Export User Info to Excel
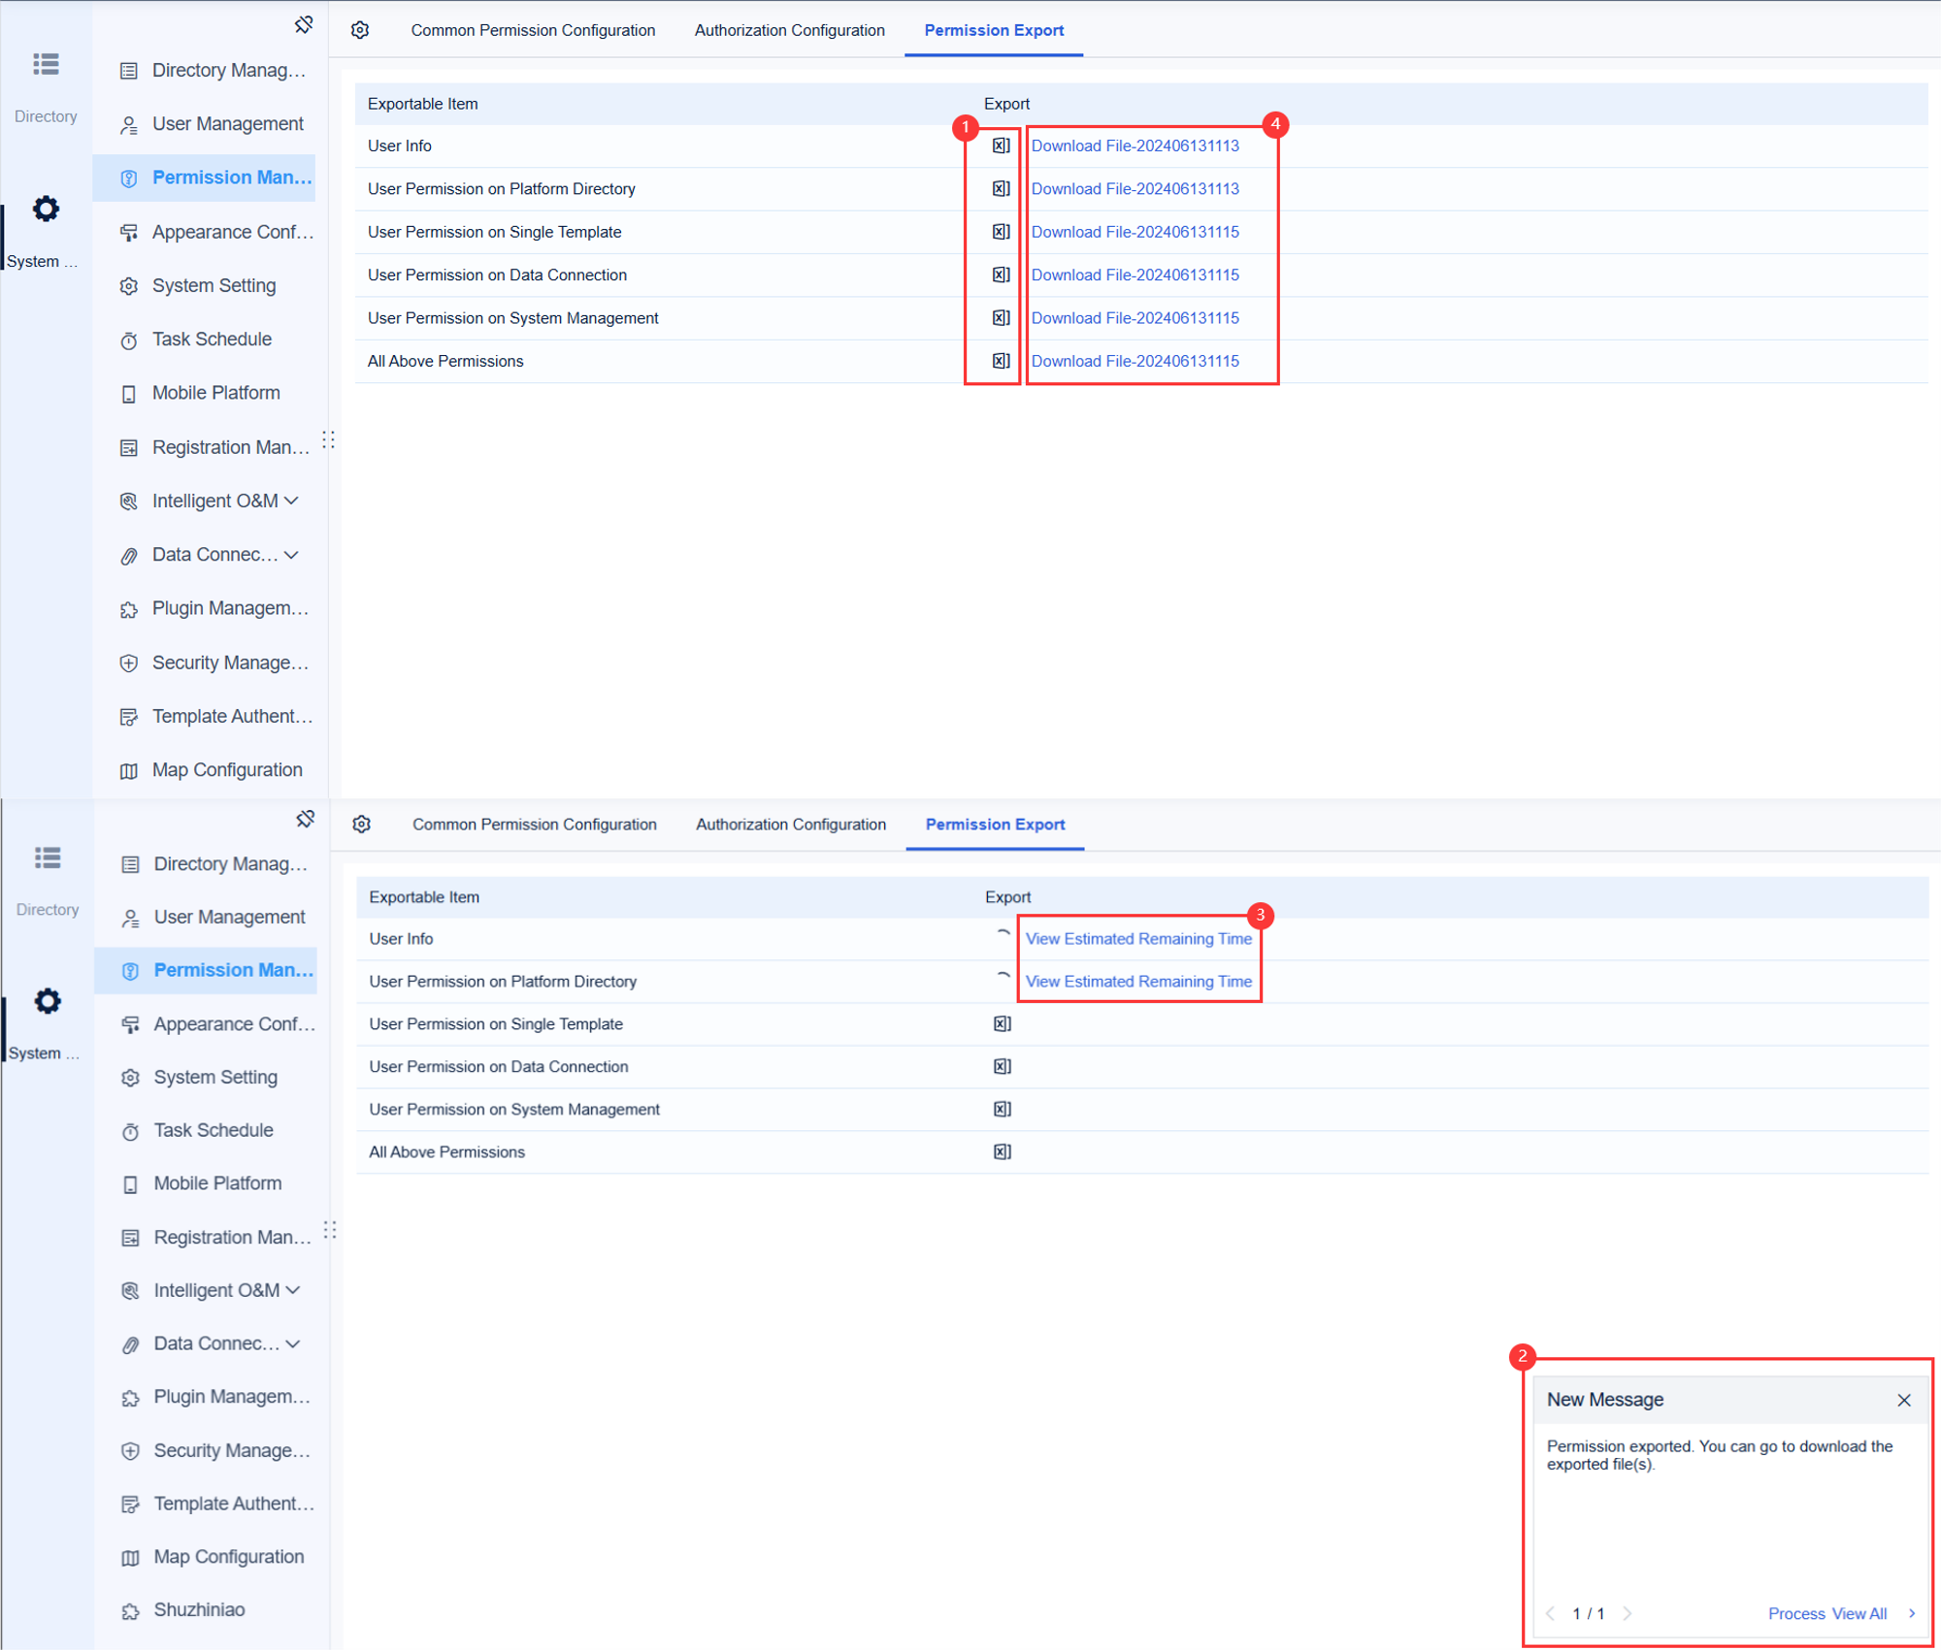The height and width of the screenshot is (1650, 1941). pyautogui.click(x=1000, y=146)
